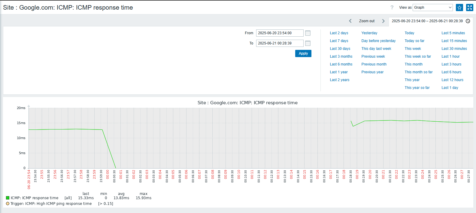
Task: Click green legend swatch for ICMP response time
Action: pyautogui.click(x=8, y=198)
